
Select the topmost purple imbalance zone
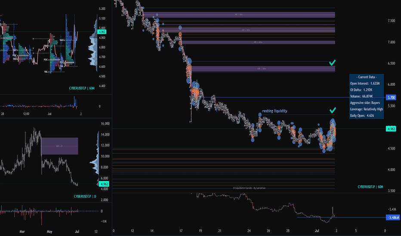click(x=239, y=15)
